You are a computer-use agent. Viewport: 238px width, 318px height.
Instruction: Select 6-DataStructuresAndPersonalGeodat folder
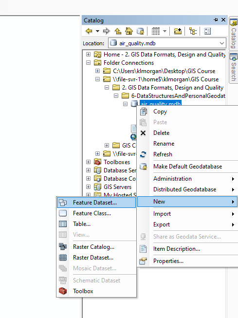tap(178, 96)
